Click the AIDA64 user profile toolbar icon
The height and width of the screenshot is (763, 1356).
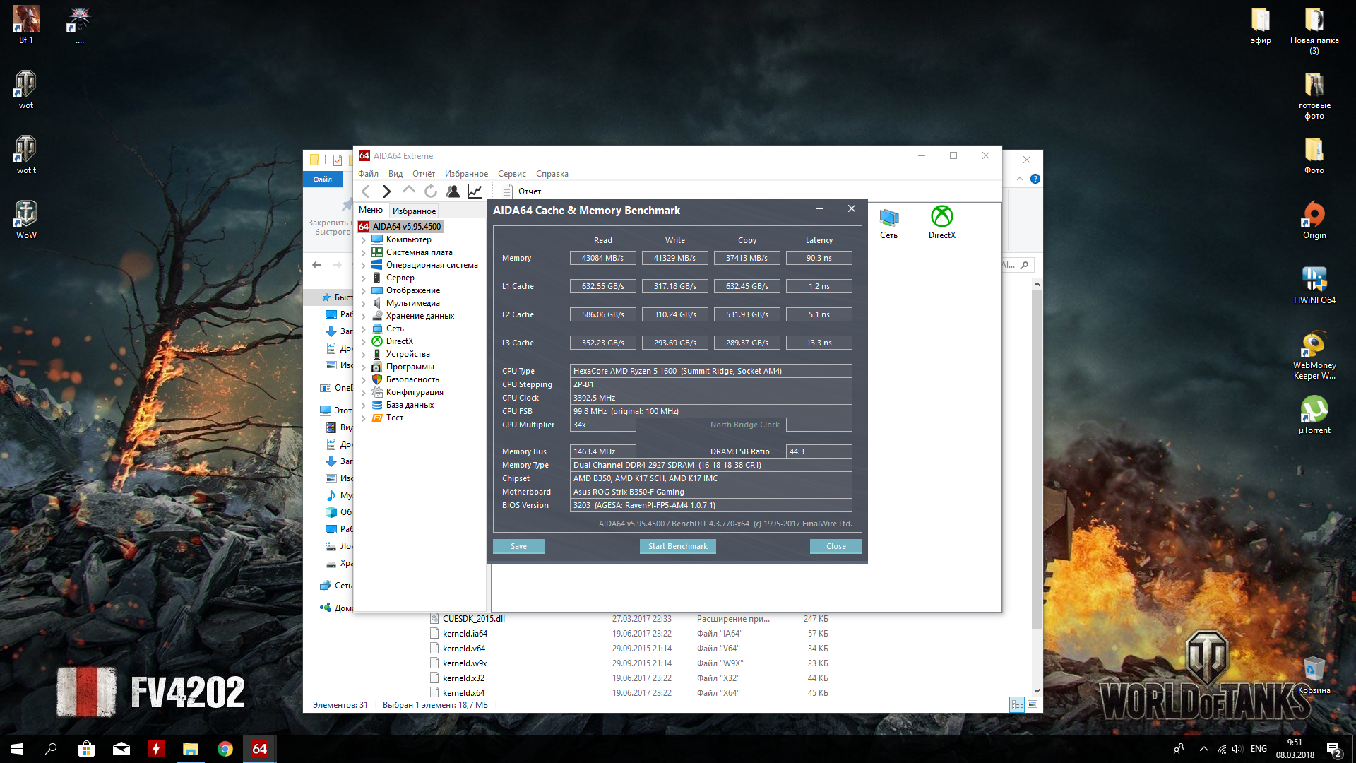(x=453, y=191)
